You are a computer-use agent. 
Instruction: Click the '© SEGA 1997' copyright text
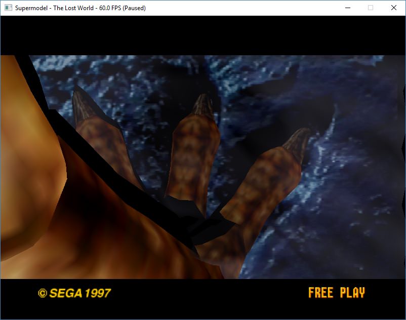tap(74, 293)
